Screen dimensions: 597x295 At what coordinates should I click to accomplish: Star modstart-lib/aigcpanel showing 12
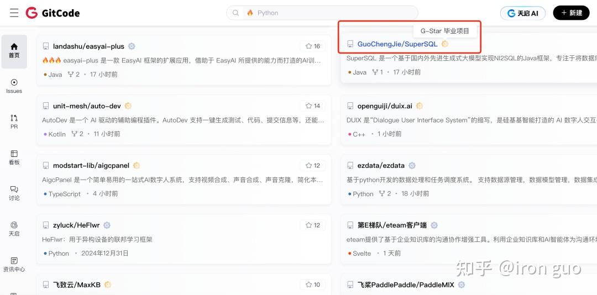point(312,166)
